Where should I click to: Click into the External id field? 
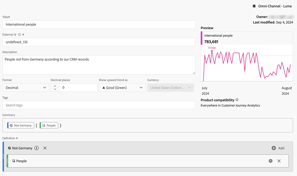(99, 42)
